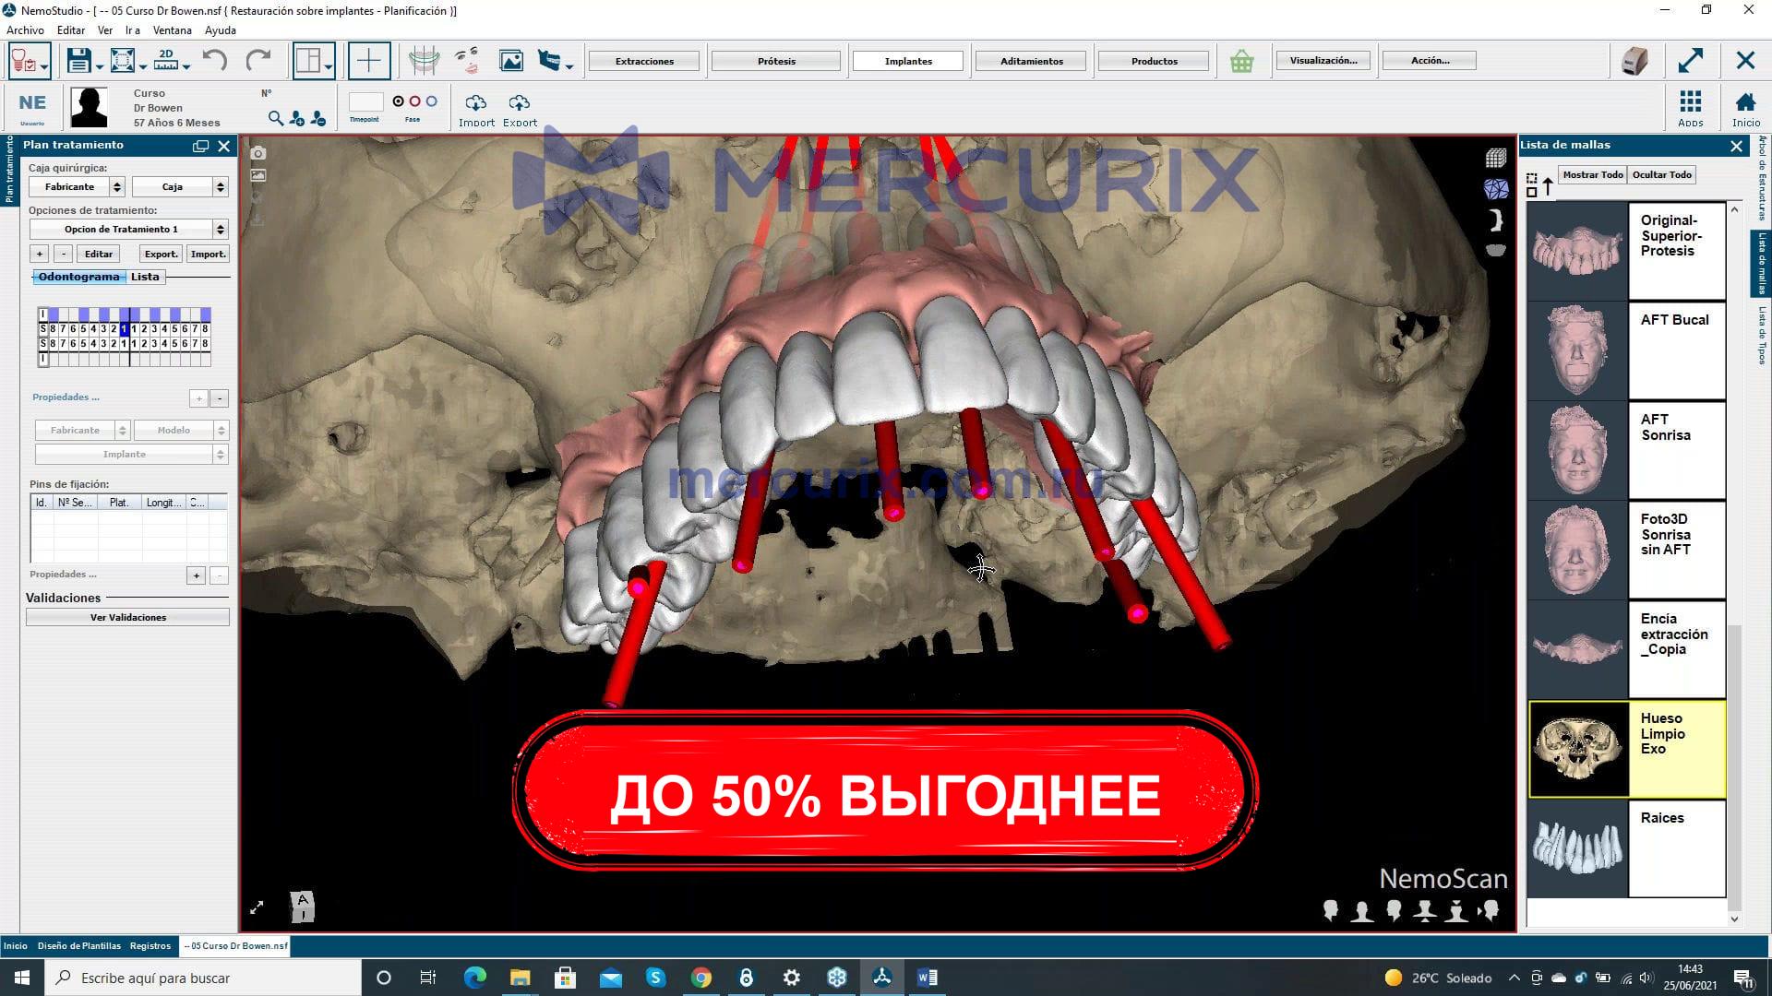This screenshot has width=1772, height=996.
Task: Open Windows Start menu
Action: pos(22,978)
